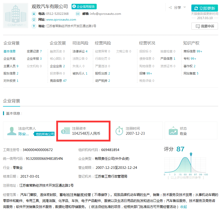Select 投资事件 0 nav item
This screenshot has height=215, width=223.
(58, 73)
